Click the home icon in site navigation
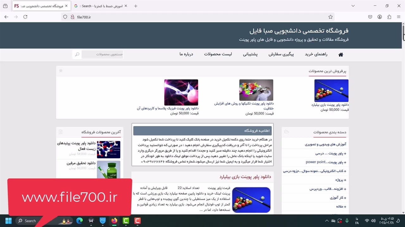 [340, 55]
